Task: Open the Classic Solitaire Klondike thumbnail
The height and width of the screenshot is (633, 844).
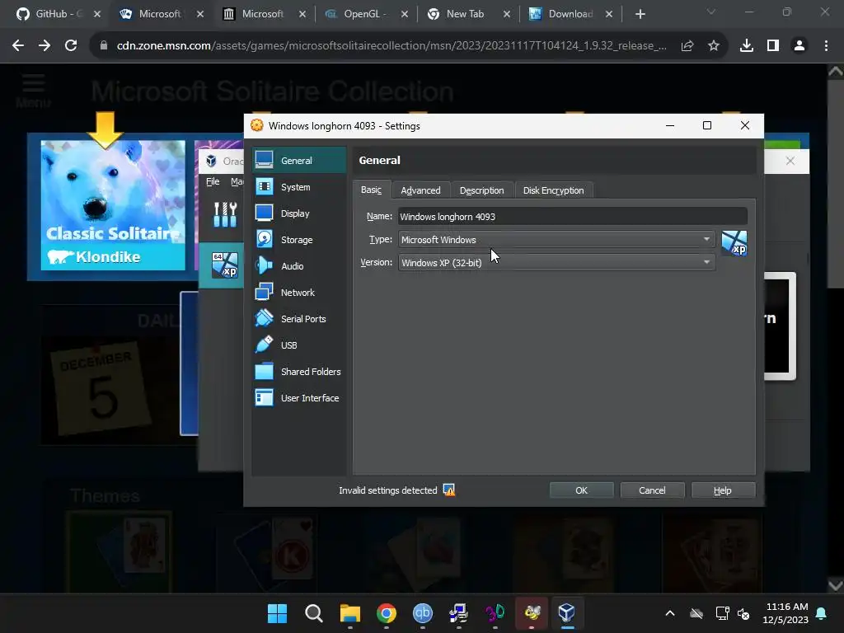Action: 113,205
